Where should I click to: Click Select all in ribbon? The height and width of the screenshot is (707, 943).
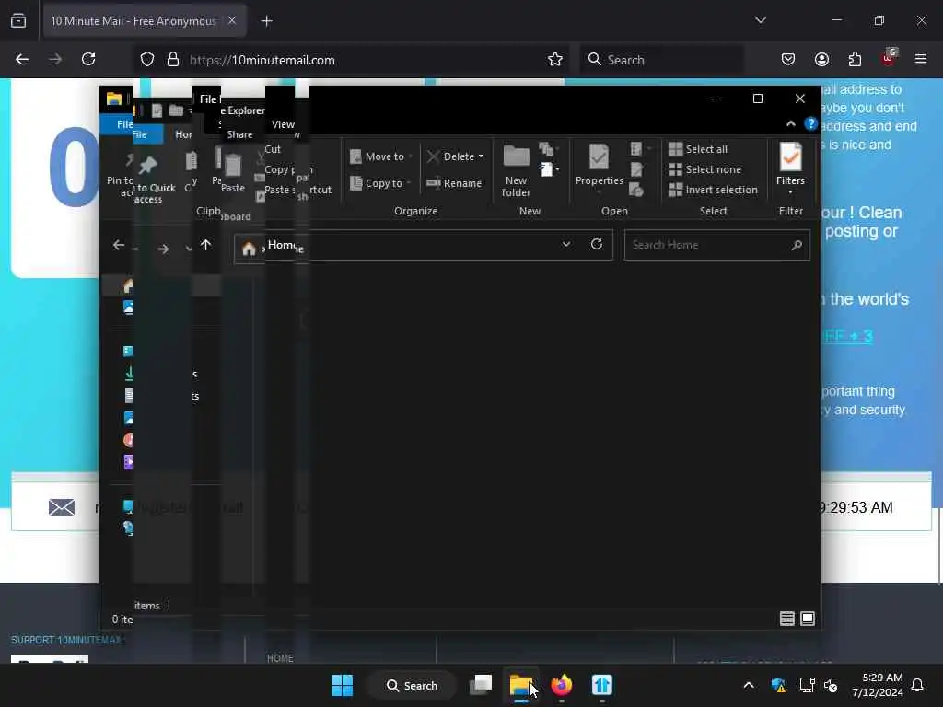click(698, 149)
